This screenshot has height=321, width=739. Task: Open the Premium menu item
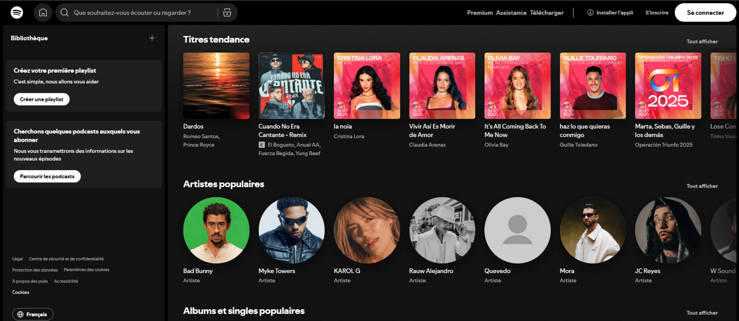pos(480,13)
